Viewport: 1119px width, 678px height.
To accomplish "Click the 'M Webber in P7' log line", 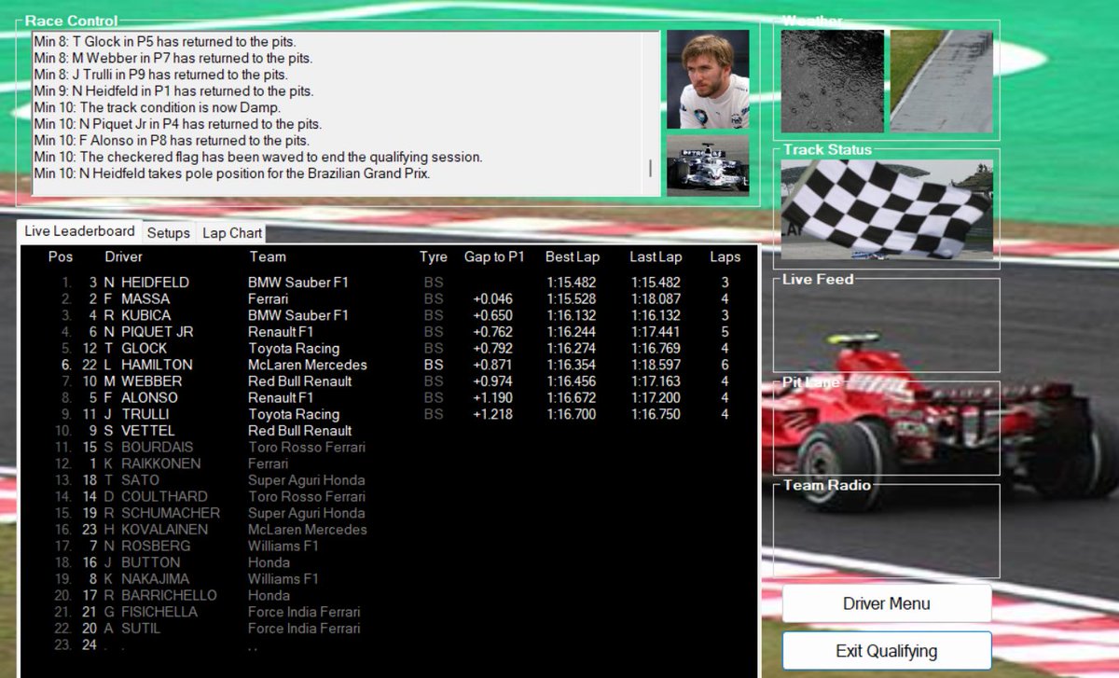I will 173,58.
